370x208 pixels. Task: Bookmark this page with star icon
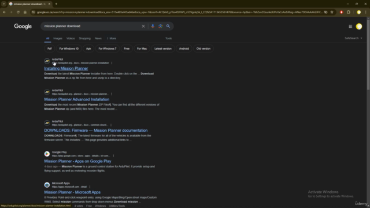[332, 12]
